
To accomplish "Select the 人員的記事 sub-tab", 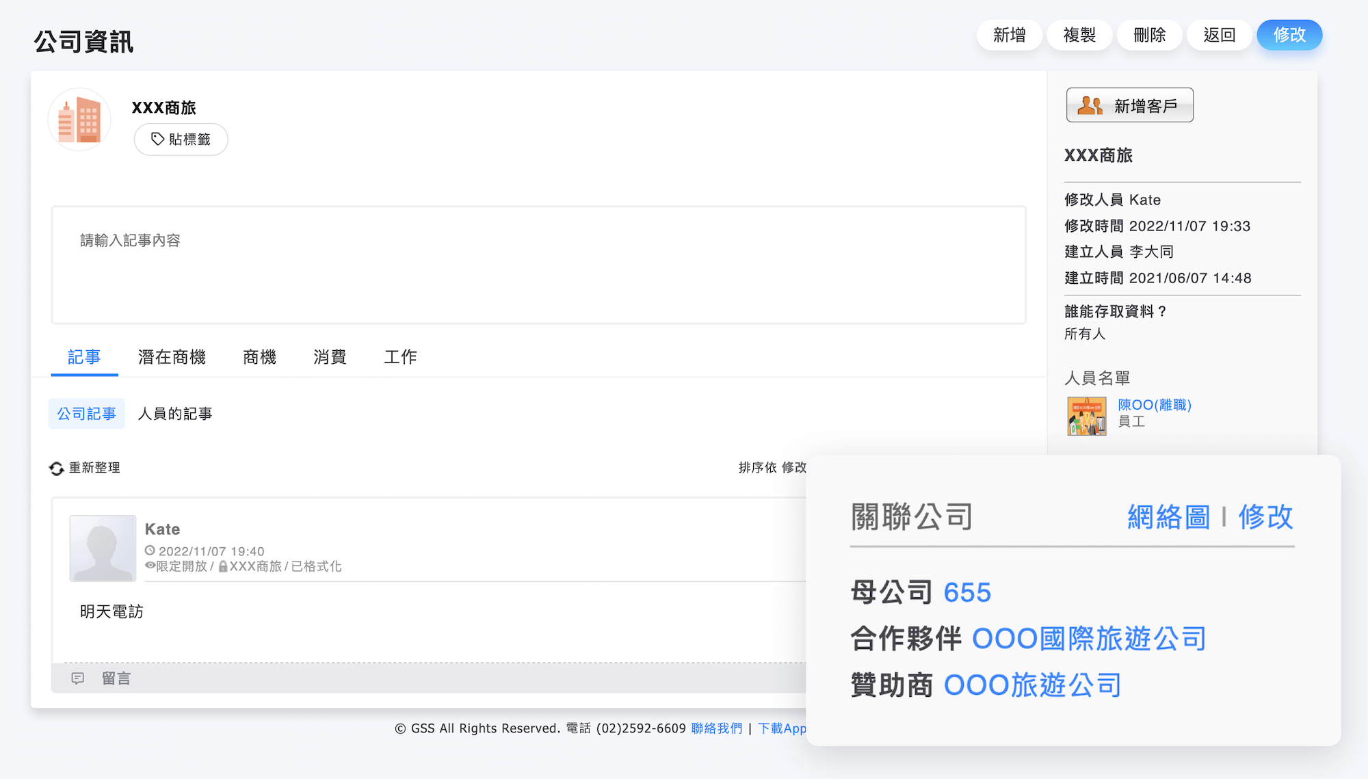I will point(175,414).
